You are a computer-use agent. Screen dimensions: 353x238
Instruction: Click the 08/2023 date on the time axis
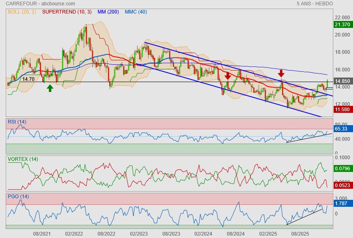point(171,233)
